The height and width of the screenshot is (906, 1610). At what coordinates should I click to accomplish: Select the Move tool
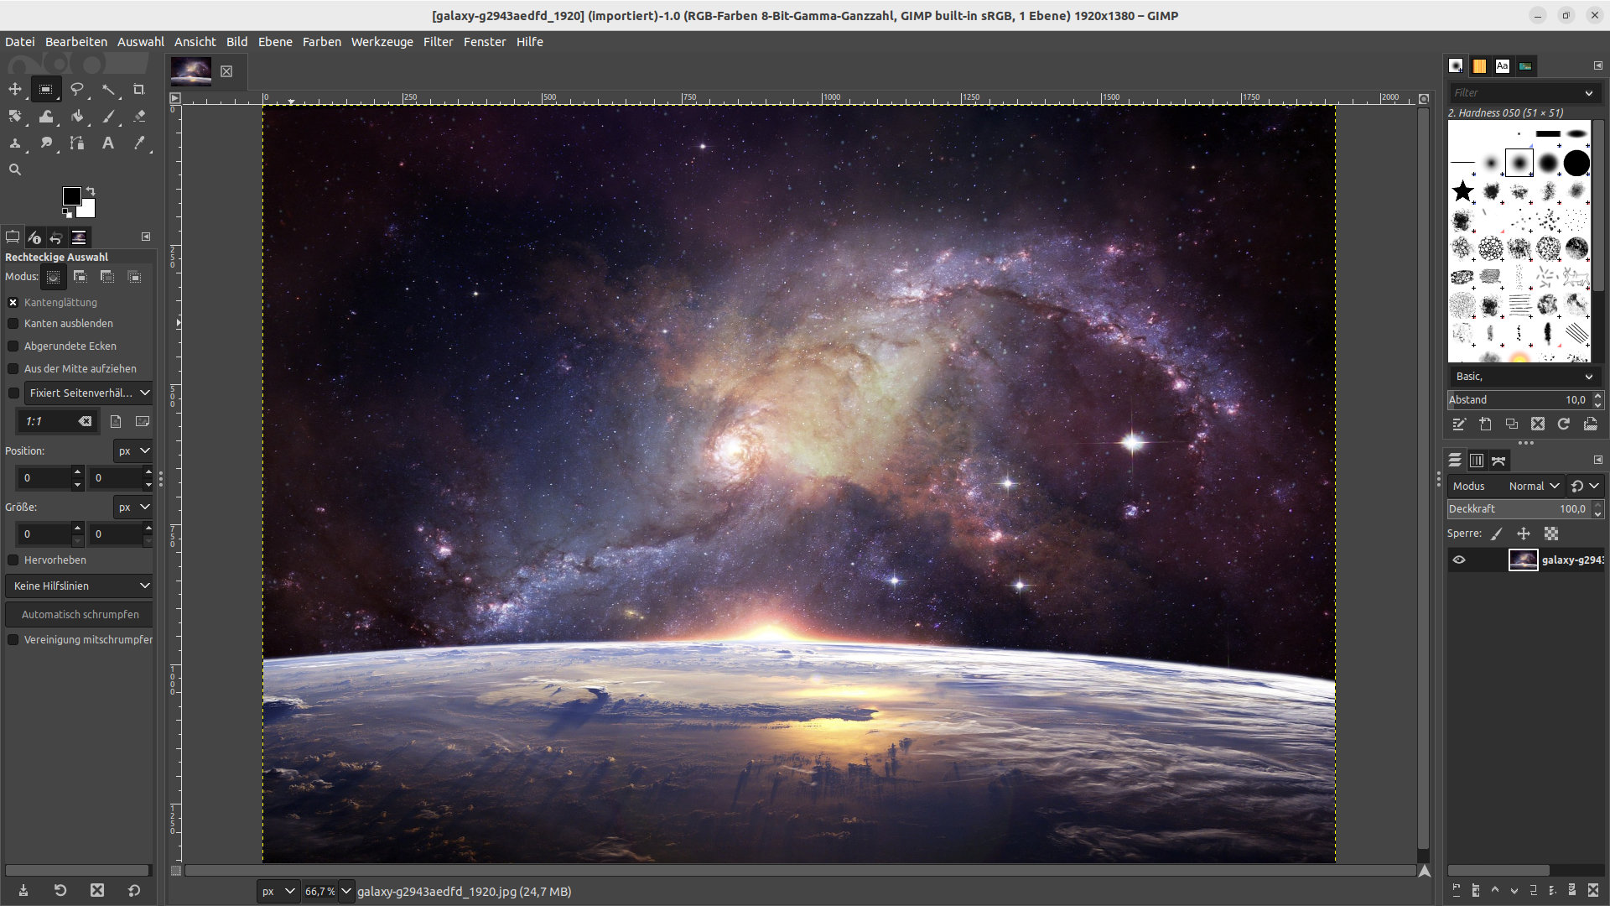click(x=15, y=89)
